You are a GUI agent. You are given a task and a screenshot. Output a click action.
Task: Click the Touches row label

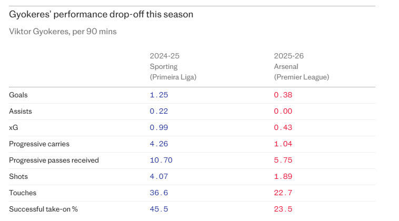click(x=23, y=193)
